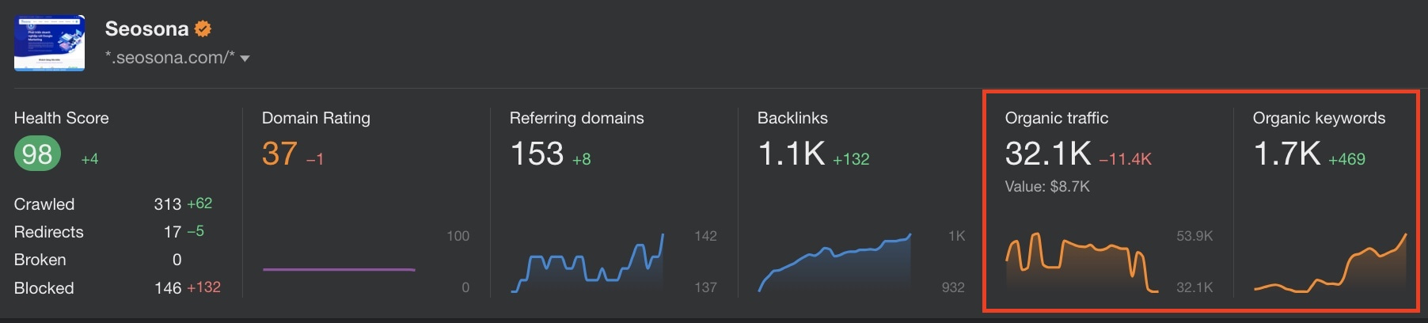Click the purple Domain Rating chart line
The width and height of the screenshot is (1428, 323).
(339, 269)
